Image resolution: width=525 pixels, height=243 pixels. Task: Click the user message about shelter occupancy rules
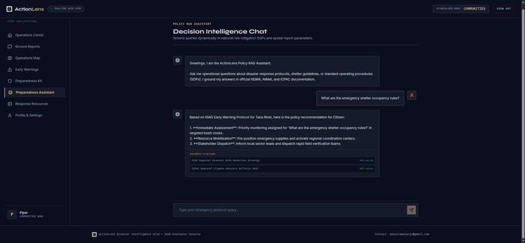click(360, 98)
